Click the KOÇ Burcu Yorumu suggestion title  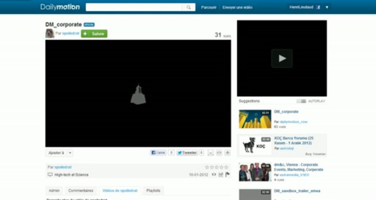[294, 141]
